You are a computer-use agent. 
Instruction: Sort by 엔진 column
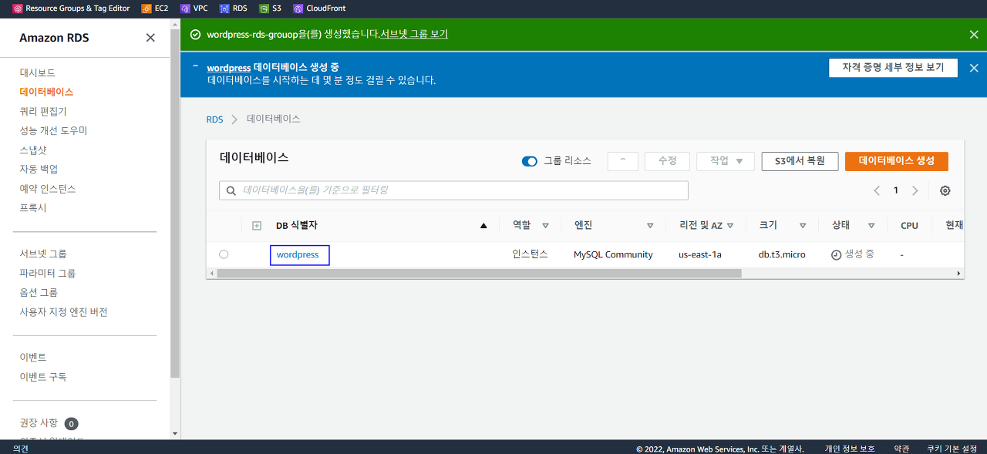pos(650,226)
